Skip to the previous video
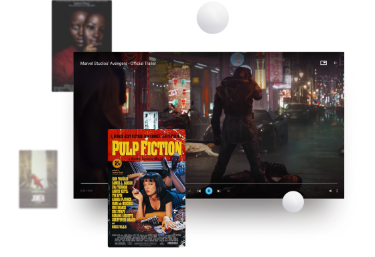Viewport: 375px width, 257px height. [x=199, y=191]
